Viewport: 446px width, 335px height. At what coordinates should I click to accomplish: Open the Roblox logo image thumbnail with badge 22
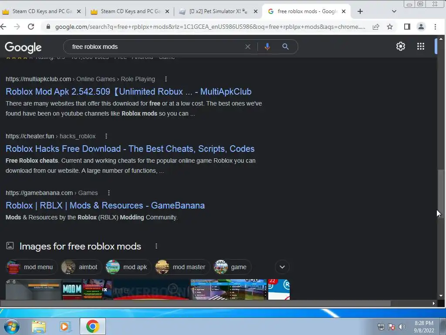pyautogui.click(x=279, y=290)
